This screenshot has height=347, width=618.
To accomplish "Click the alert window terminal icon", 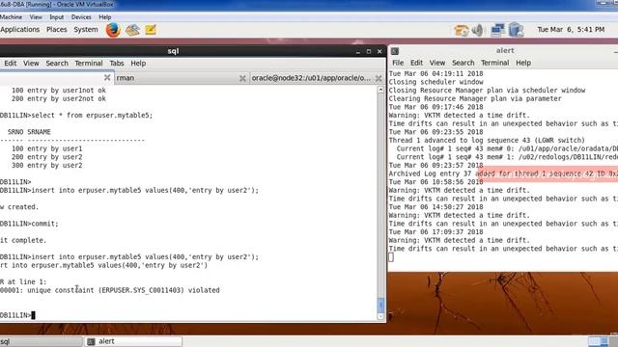I will [x=395, y=51].
